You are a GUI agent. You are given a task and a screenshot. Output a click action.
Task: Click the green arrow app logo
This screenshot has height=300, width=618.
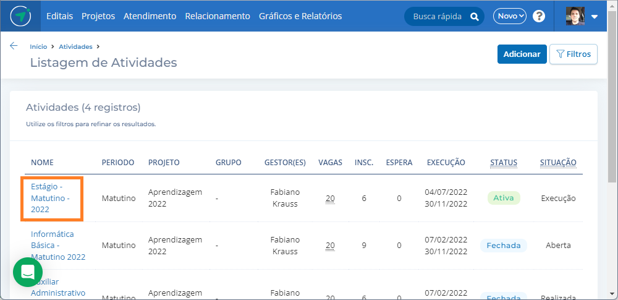tap(20, 16)
